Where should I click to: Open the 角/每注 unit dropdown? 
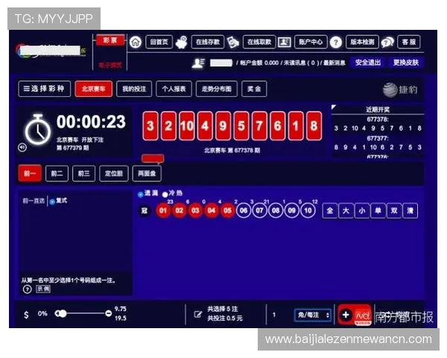313,315
